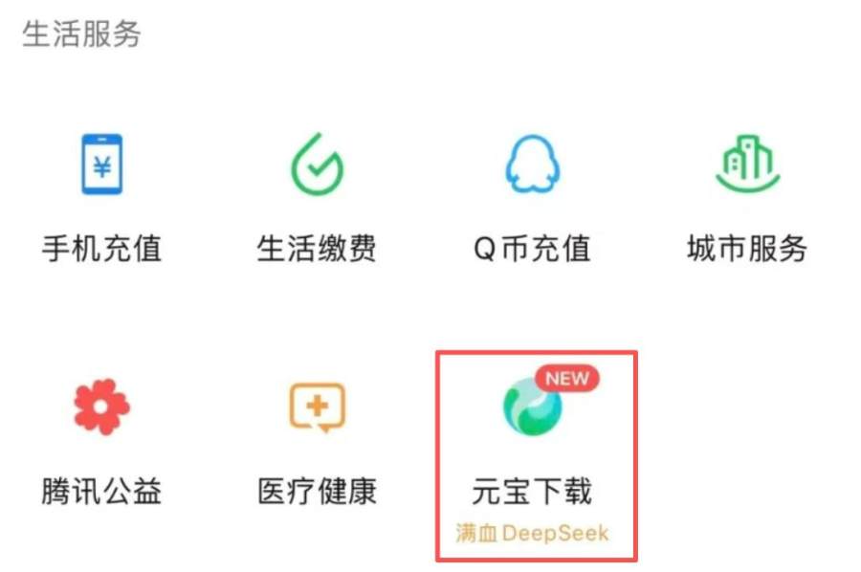
Task: Click the plus sign in the orange bubble
Action: click(318, 406)
